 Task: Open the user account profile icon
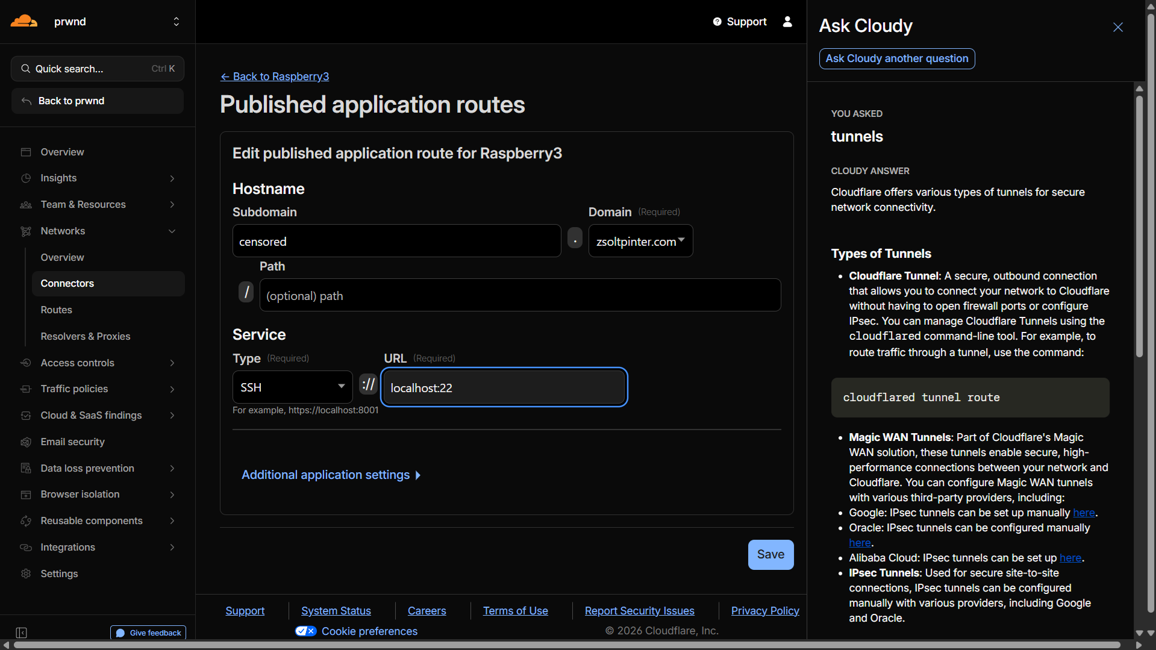pos(787,22)
